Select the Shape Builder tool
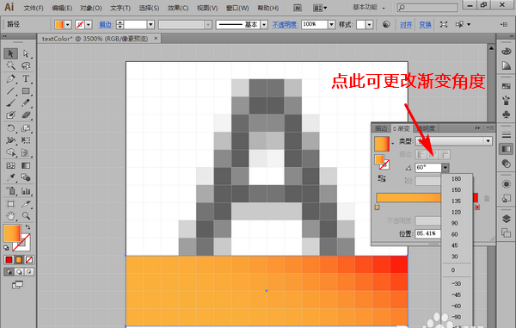 pos(10,152)
